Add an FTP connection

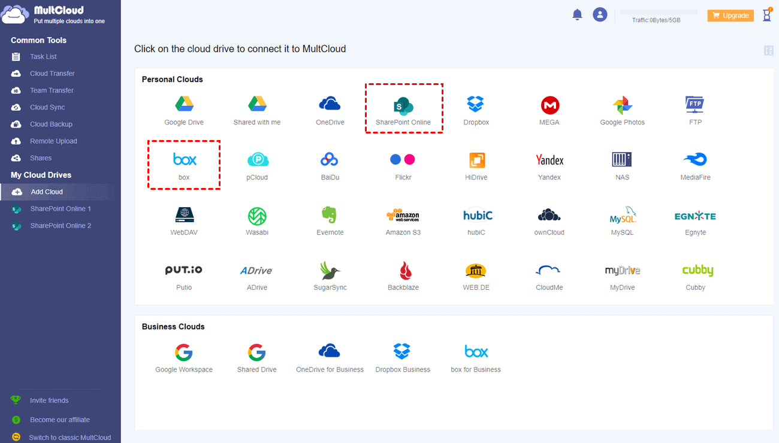(x=695, y=110)
